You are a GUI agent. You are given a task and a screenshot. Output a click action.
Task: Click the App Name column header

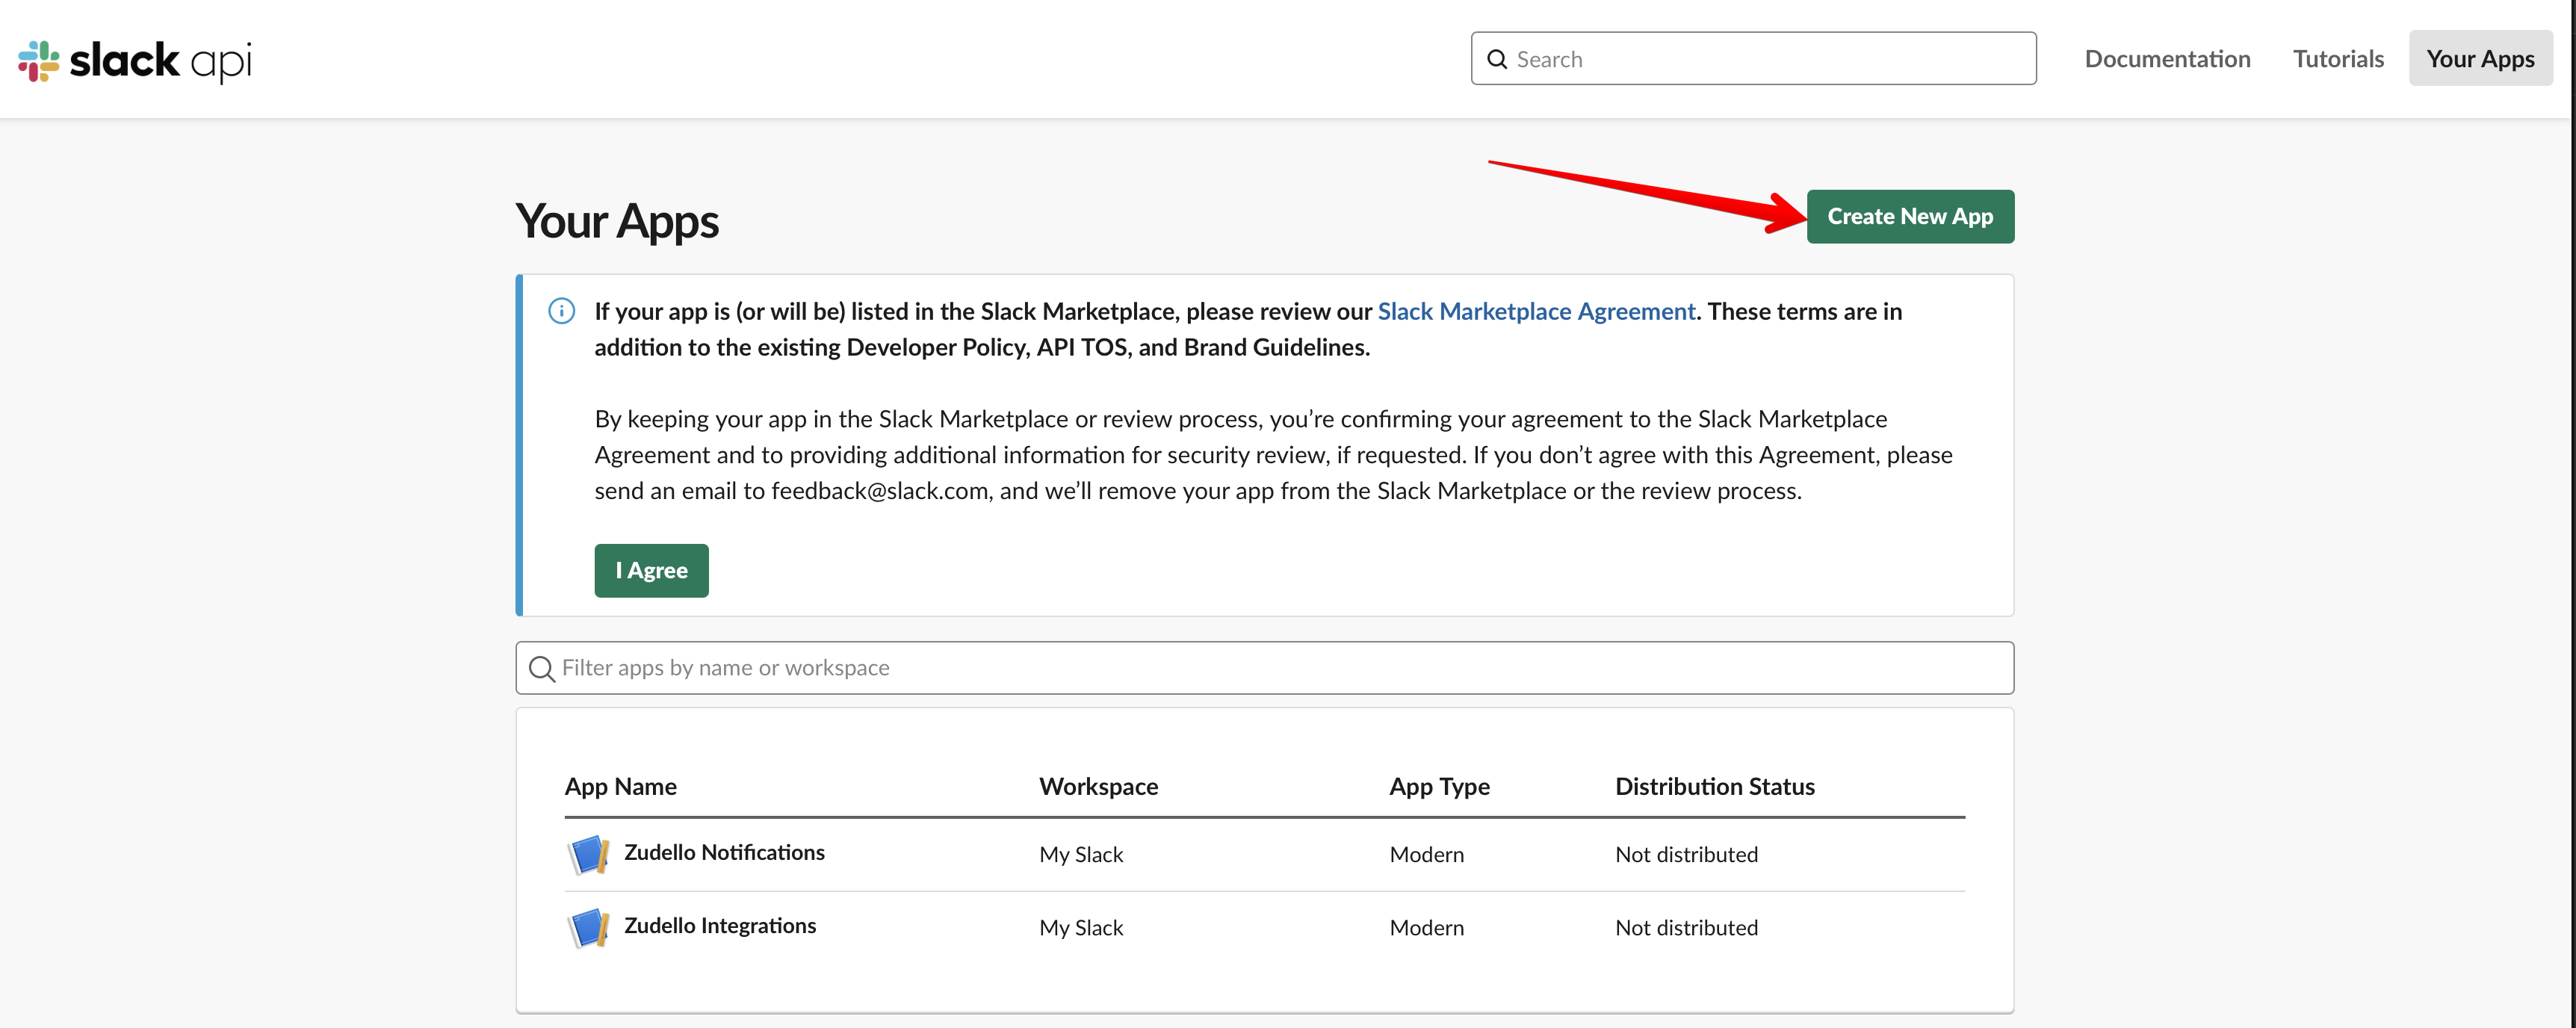tap(620, 786)
